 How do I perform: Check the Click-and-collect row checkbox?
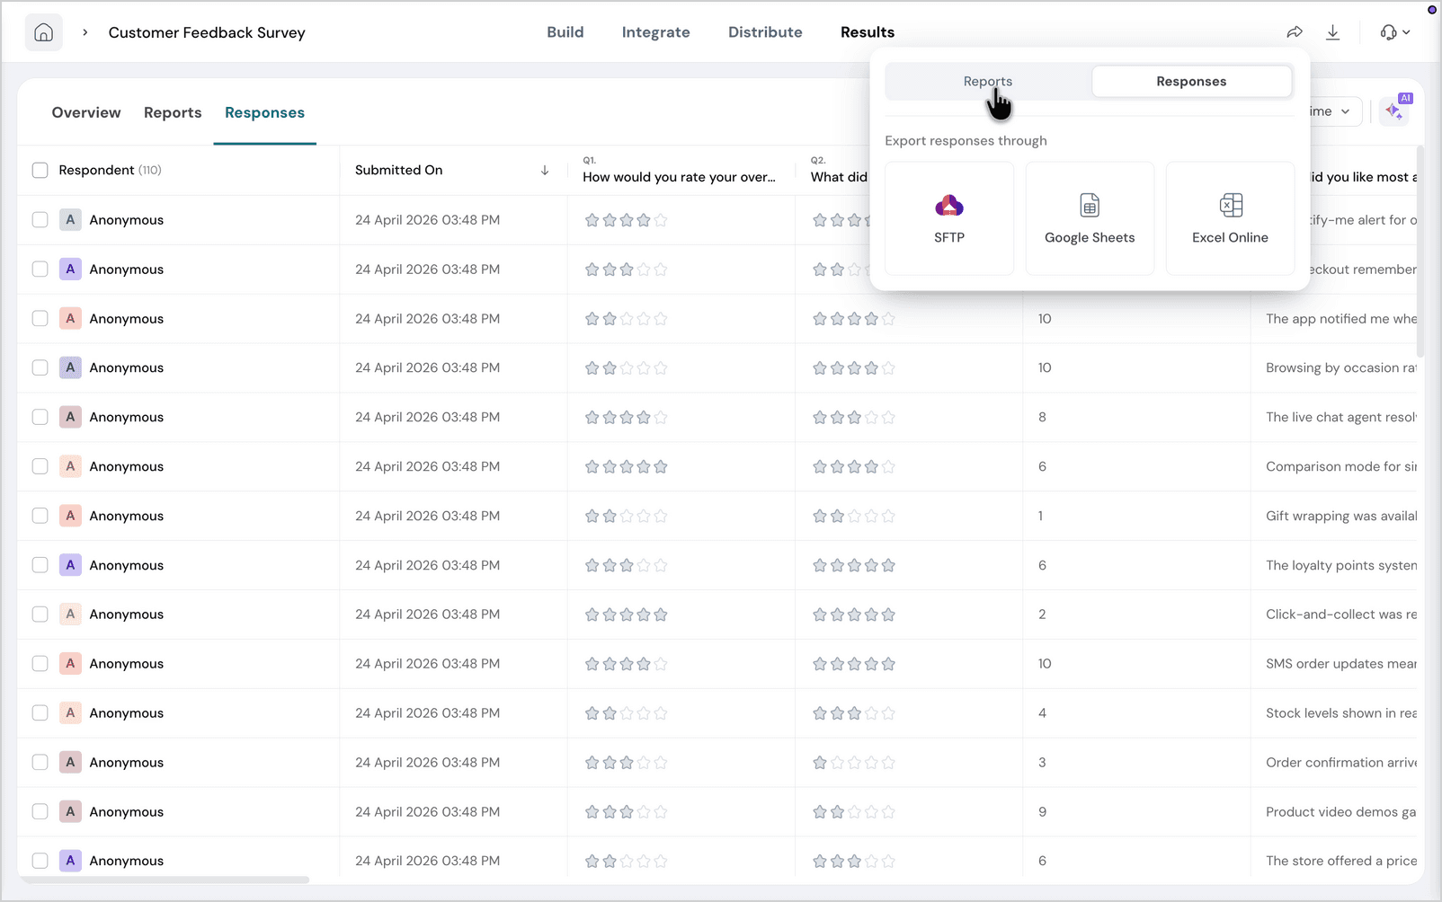coord(40,615)
